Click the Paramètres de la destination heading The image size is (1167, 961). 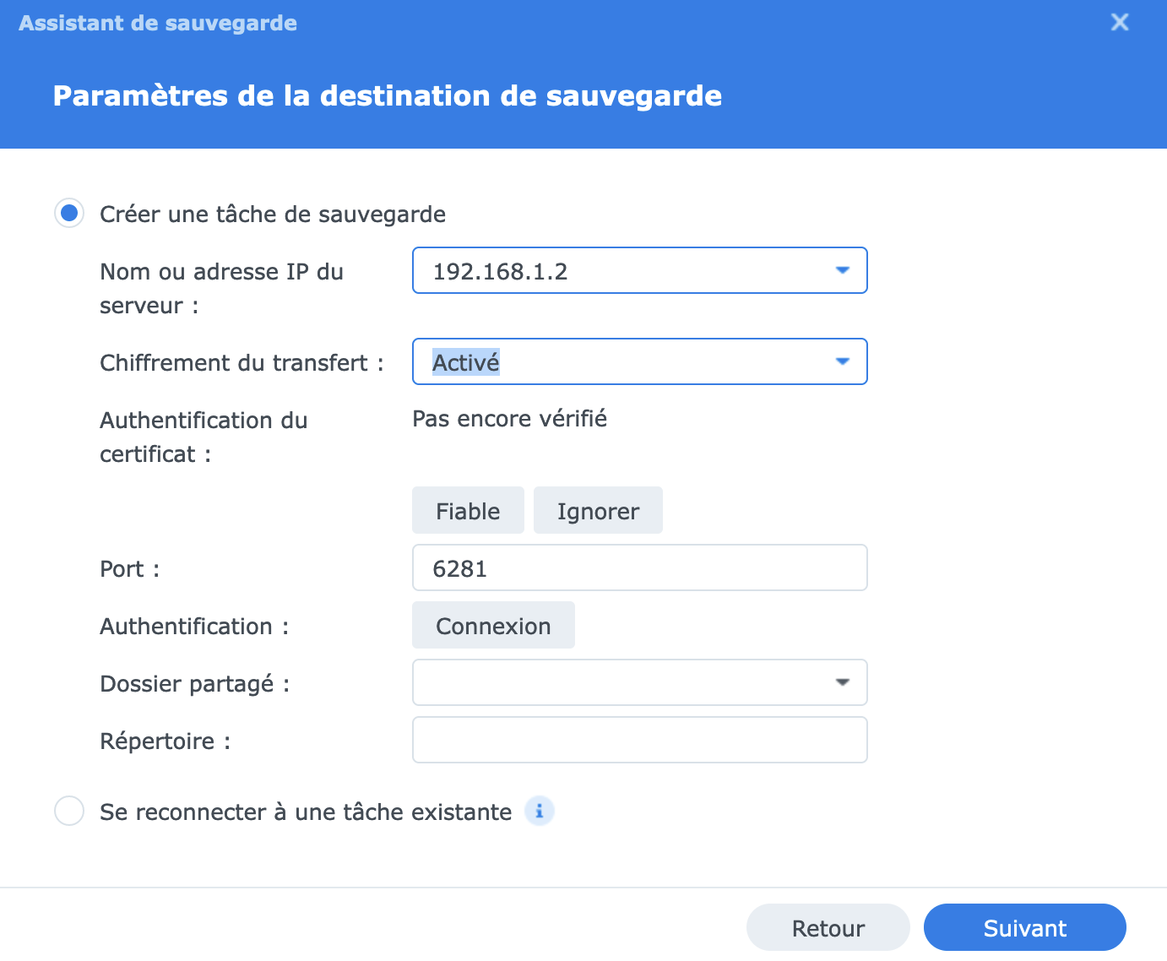pyautogui.click(x=387, y=96)
